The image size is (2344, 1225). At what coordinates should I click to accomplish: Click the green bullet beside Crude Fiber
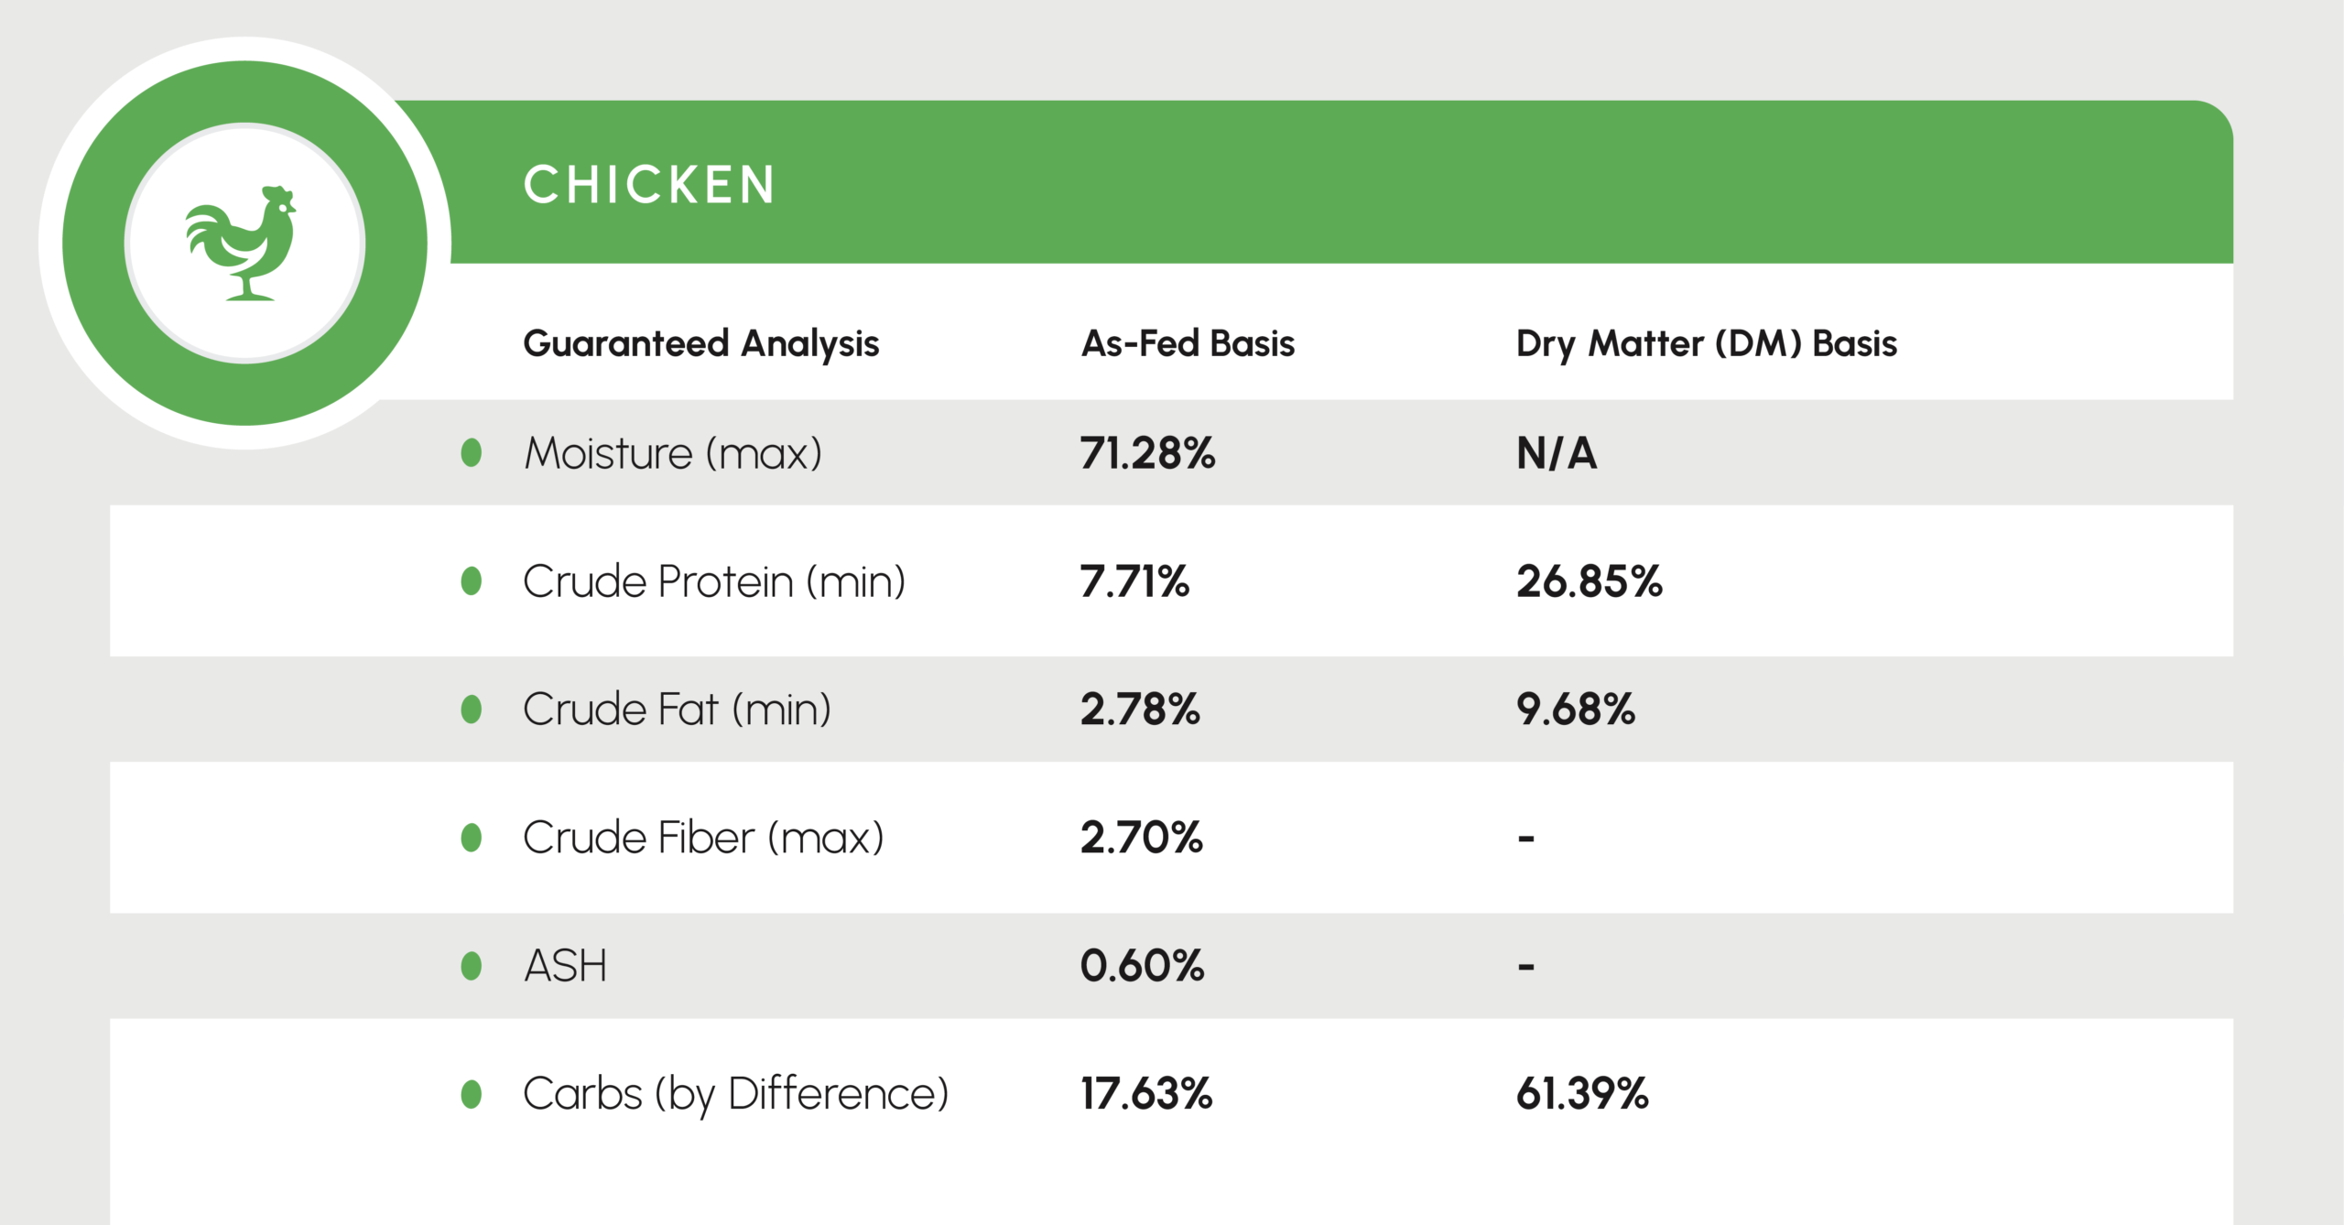coord(472,837)
